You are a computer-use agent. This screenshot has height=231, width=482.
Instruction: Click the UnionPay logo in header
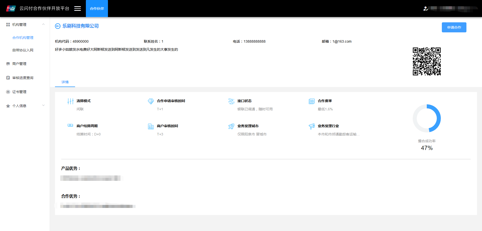[11, 9]
